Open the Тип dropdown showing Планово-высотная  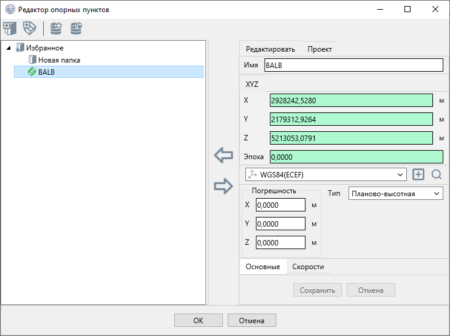coord(395,193)
